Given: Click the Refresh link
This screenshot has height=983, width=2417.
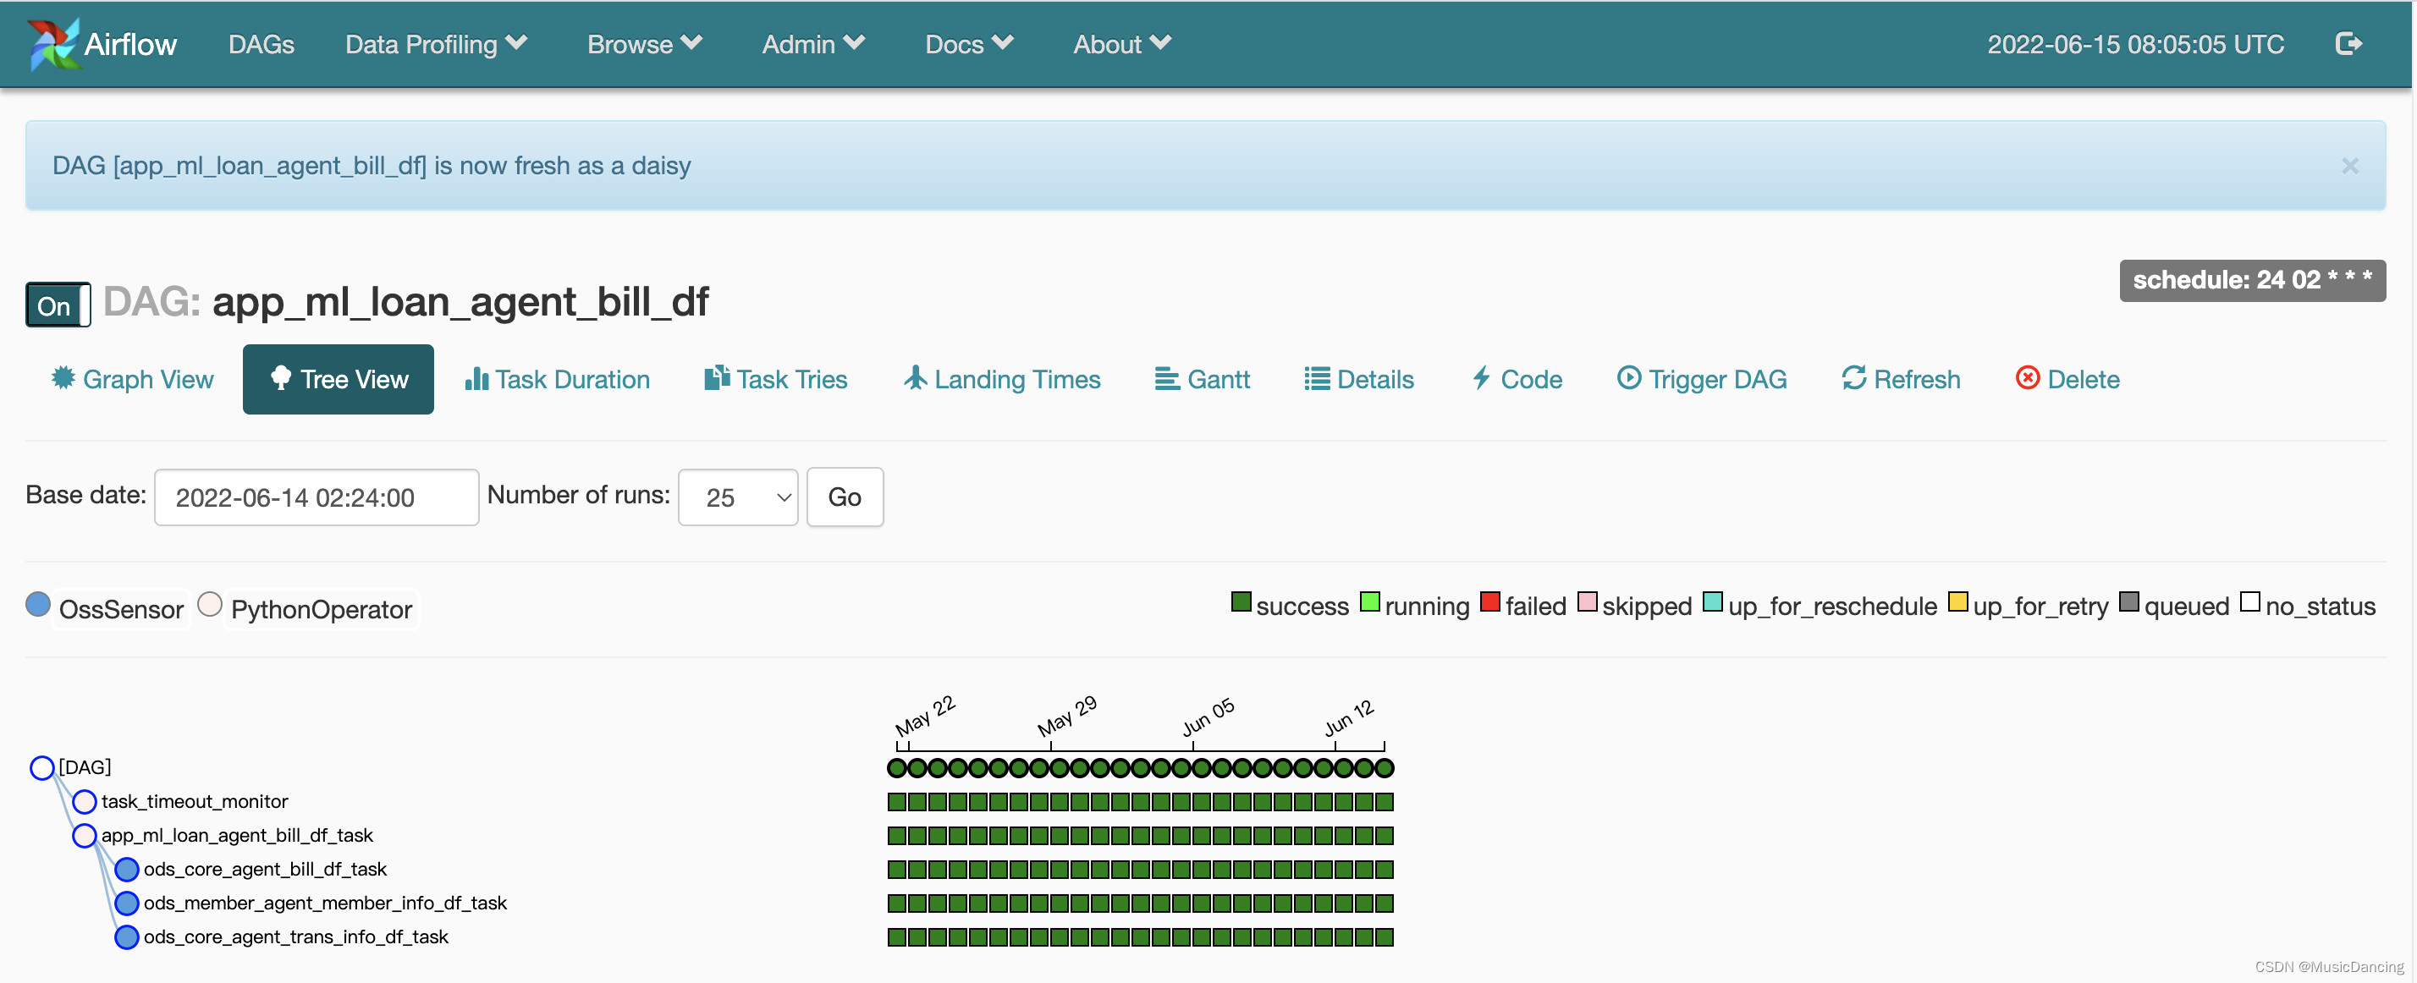Looking at the screenshot, I should pos(1901,379).
